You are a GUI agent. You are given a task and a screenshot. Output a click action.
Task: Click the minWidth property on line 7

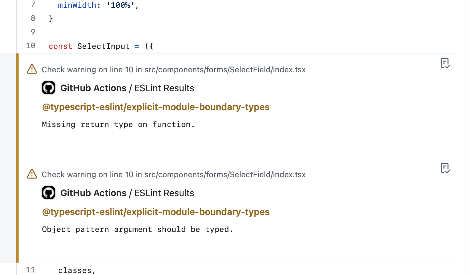(77, 5)
